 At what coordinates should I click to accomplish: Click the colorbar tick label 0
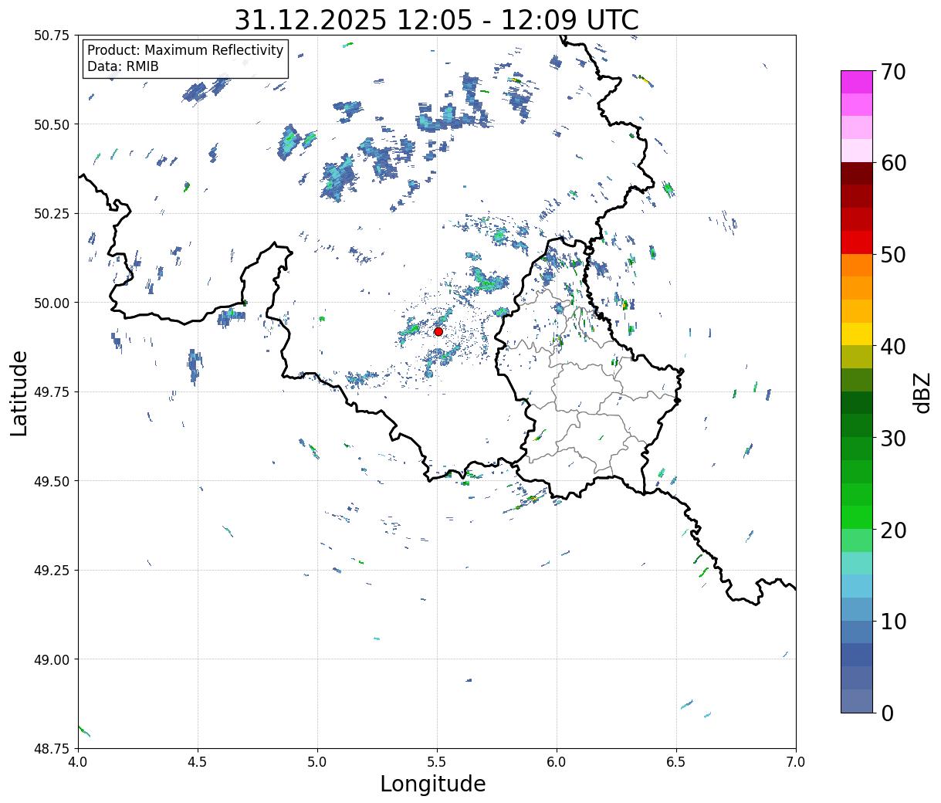pos(887,713)
